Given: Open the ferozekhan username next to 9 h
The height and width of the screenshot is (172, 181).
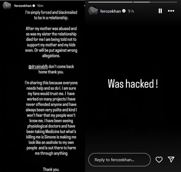Looking at the screenshot, I should (x=110, y=11).
